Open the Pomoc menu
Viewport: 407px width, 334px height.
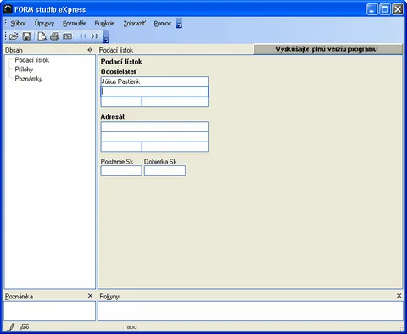pyautogui.click(x=163, y=24)
